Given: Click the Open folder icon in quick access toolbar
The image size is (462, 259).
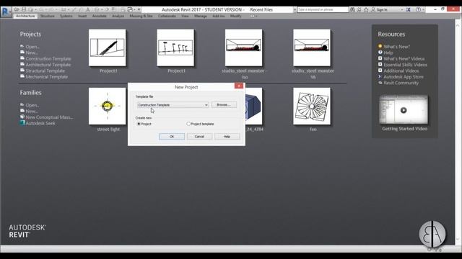Looking at the screenshot, I should (17, 9).
